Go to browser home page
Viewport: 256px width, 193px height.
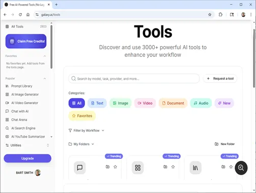[x=28, y=15]
